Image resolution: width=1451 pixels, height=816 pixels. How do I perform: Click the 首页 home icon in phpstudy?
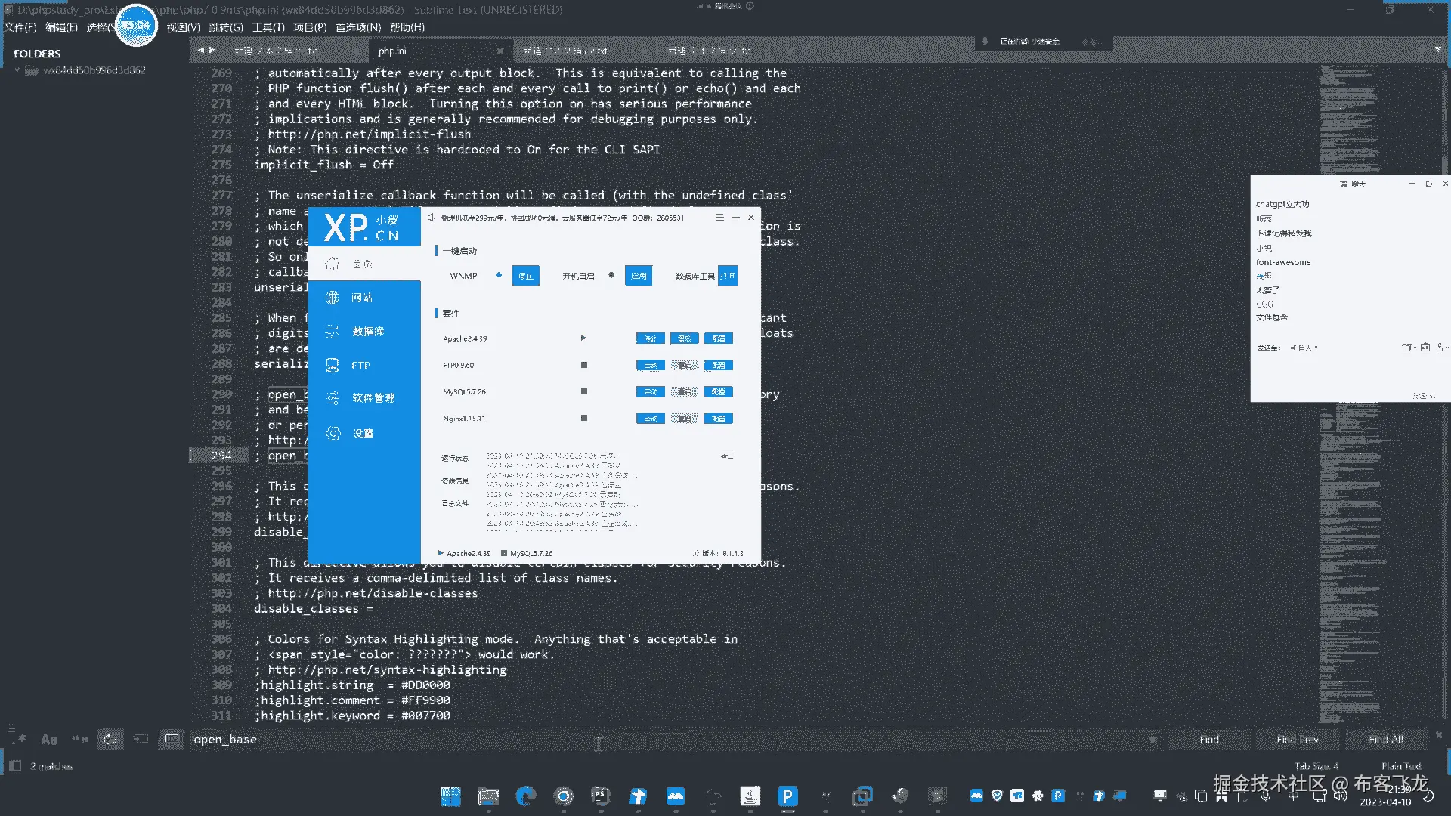coord(333,264)
